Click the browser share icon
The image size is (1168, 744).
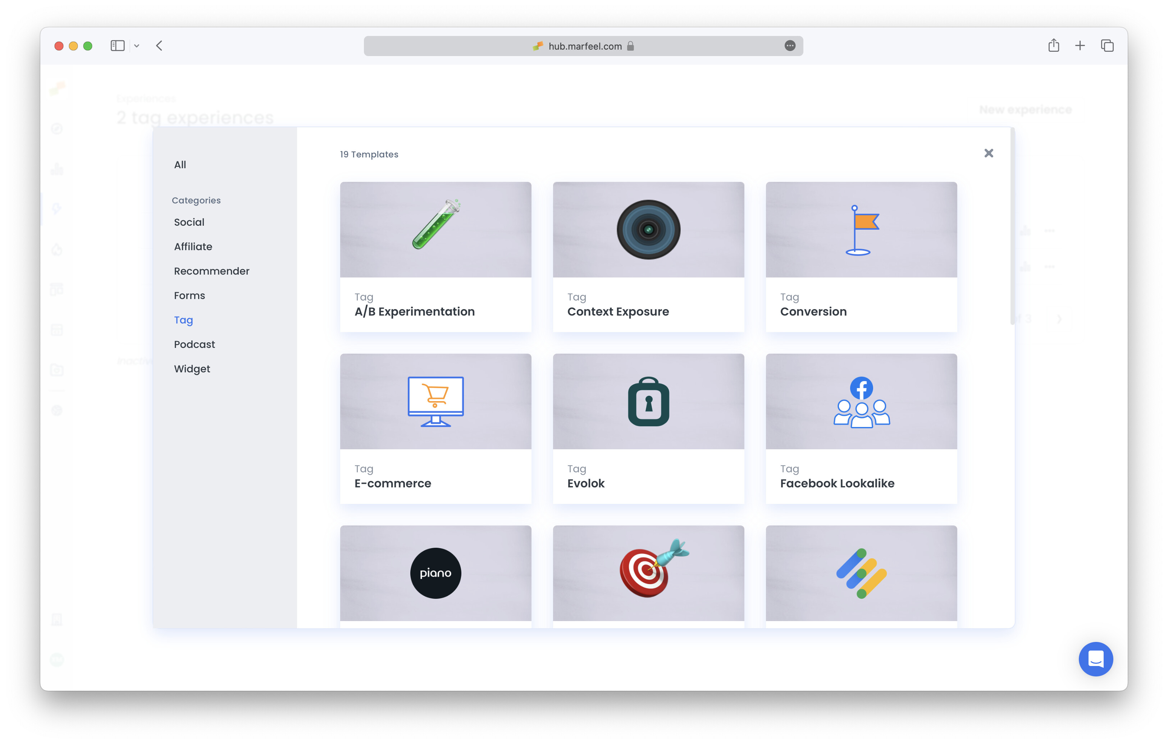click(x=1054, y=46)
